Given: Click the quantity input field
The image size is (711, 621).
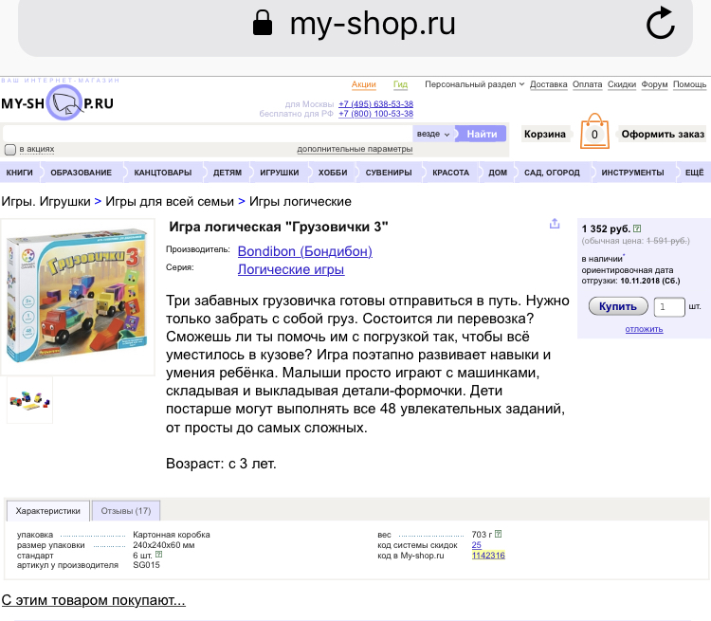Looking at the screenshot, I should [x=669, y=307].
